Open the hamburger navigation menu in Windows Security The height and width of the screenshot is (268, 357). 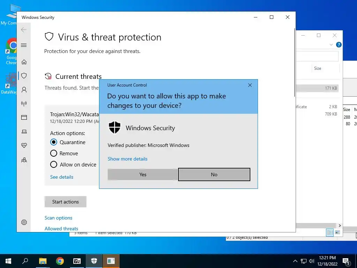point(24,45)
